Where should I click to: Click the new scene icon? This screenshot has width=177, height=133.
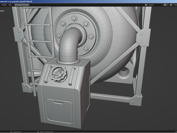165,5
